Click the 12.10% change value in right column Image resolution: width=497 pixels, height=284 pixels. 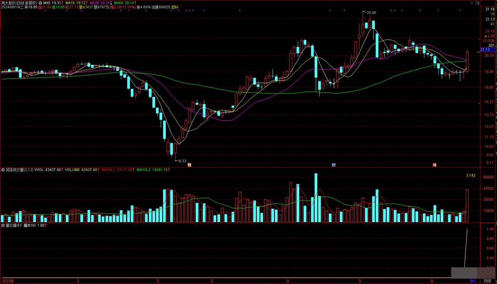point(488,41)
